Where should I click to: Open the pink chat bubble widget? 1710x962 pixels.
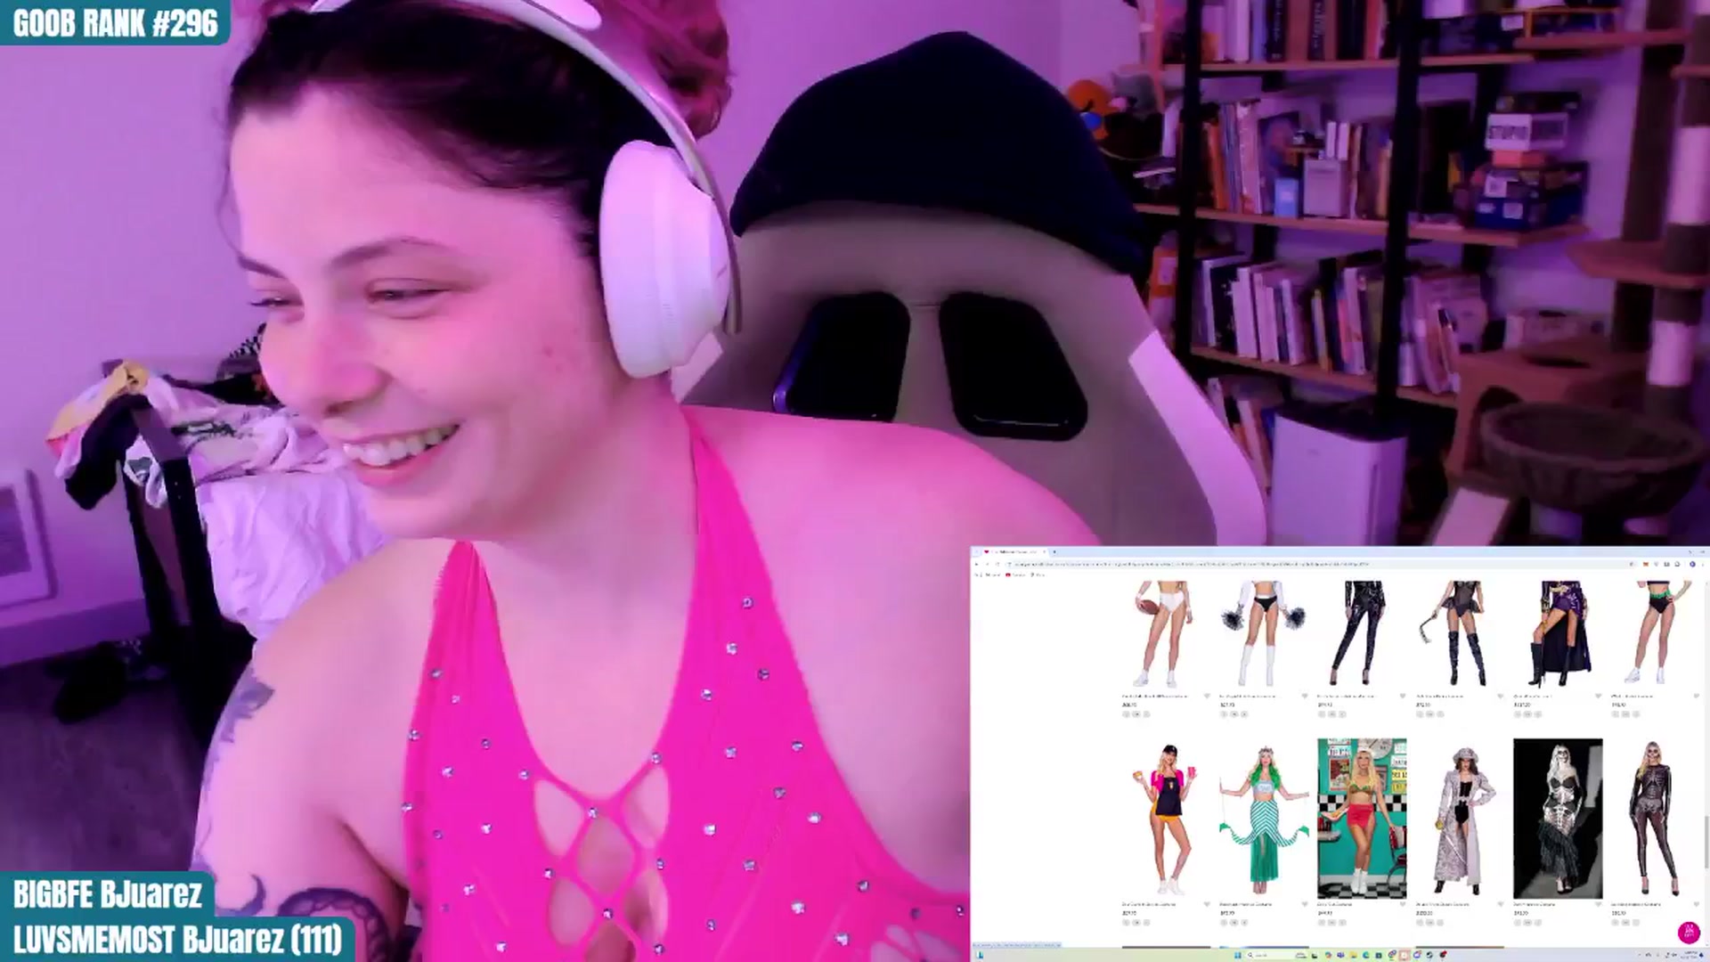tap(1689, 933)
